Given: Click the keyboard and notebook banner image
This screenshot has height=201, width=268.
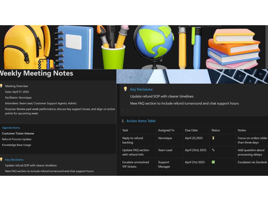Looking at the screenshot, I should [192, 76].
